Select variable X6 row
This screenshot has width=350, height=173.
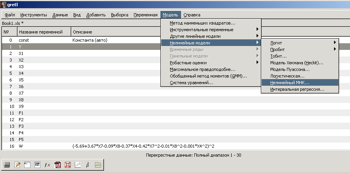(x=176, y=86)
